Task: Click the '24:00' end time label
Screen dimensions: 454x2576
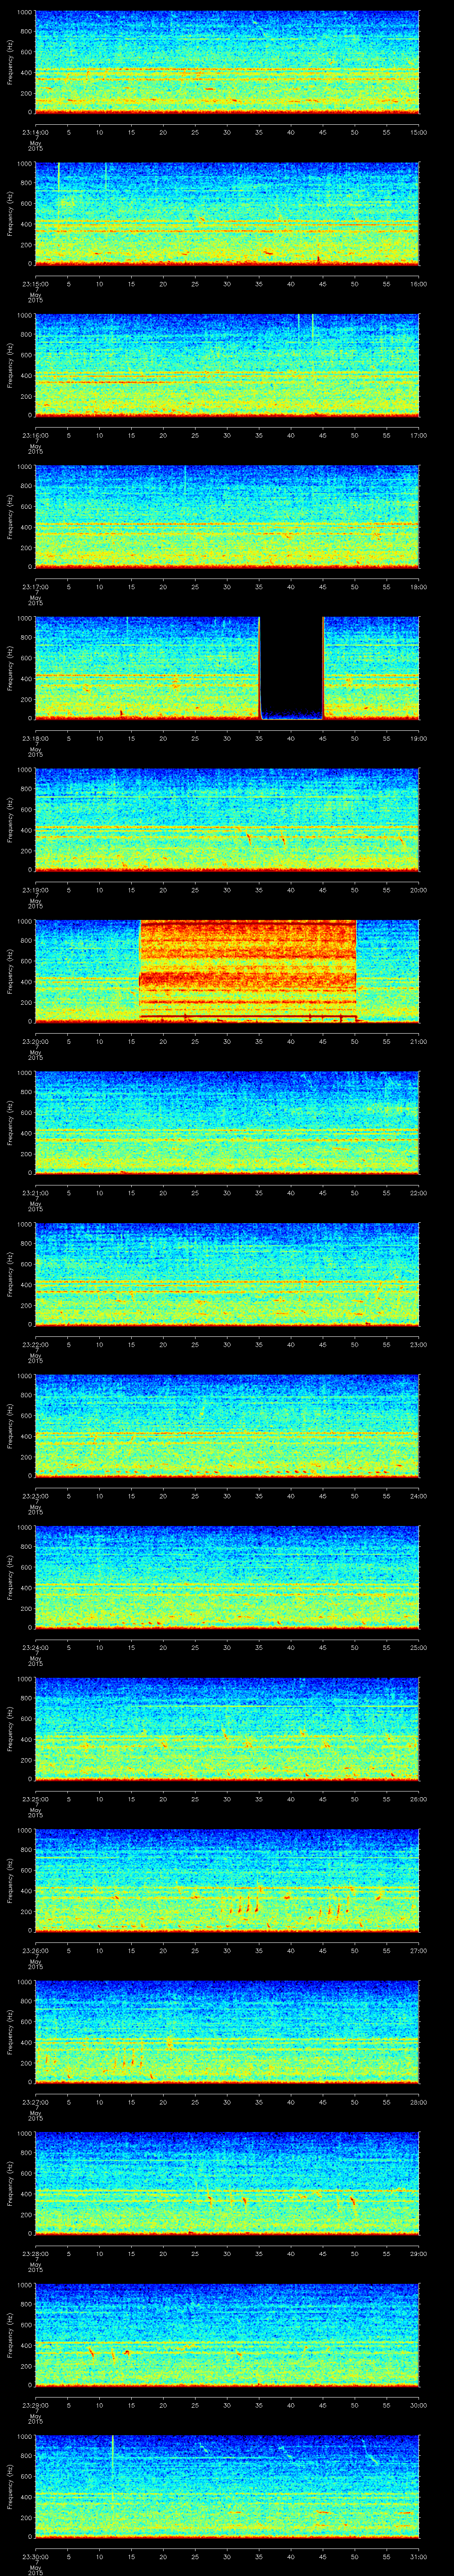Action: (419, 1495)
